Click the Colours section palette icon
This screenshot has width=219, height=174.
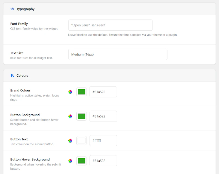(x=12, y=76)
